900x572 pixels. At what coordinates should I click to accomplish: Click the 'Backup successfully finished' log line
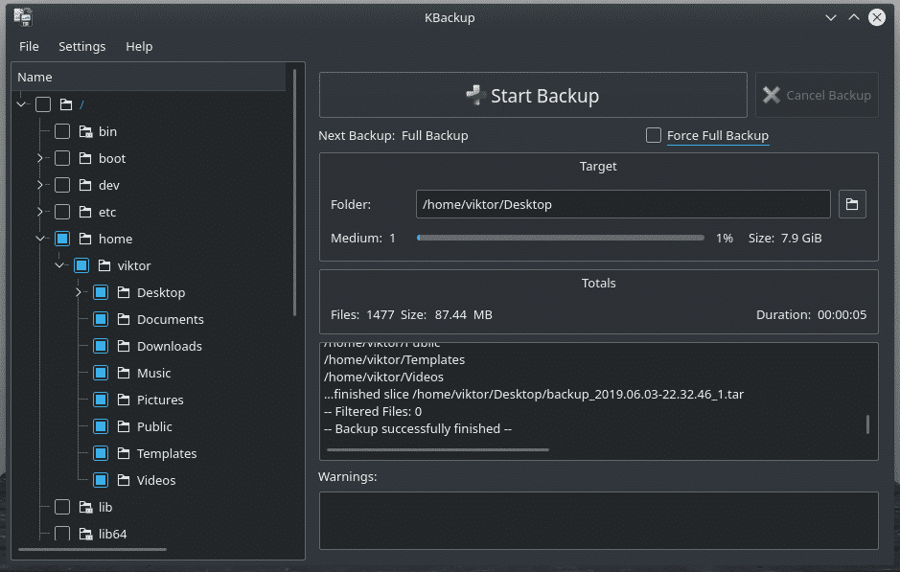(x=418, y=429)
